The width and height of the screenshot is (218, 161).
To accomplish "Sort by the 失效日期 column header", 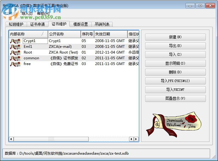I will (x=111, y=34).
